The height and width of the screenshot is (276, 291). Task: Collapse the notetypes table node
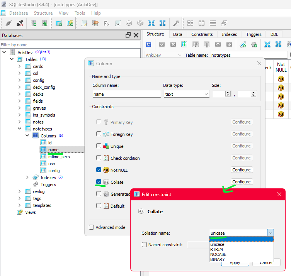click(19, 129)
